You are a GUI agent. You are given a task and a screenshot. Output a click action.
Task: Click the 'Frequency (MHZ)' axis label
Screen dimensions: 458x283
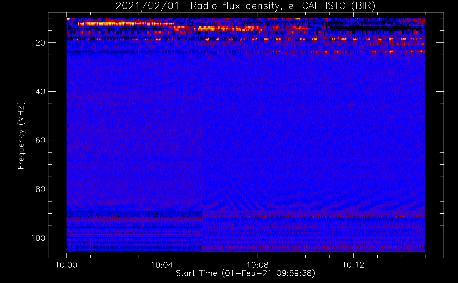[x=21, y=136]
